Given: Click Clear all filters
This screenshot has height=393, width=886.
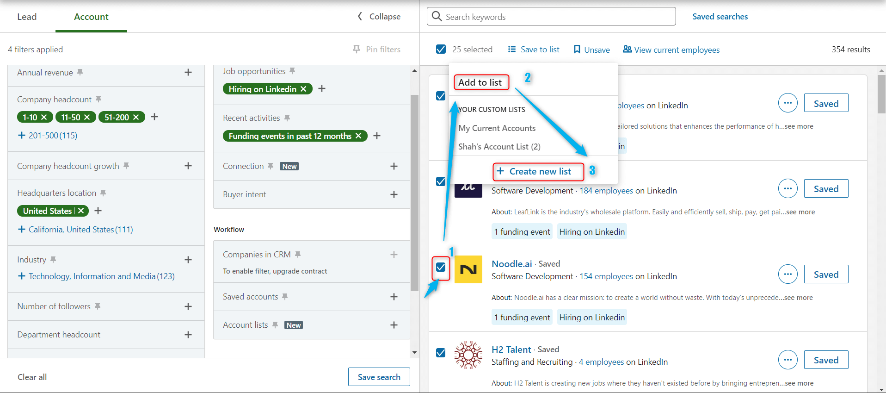Looking at the screenshot, I should pyautogui.click(x=32, y=377).
